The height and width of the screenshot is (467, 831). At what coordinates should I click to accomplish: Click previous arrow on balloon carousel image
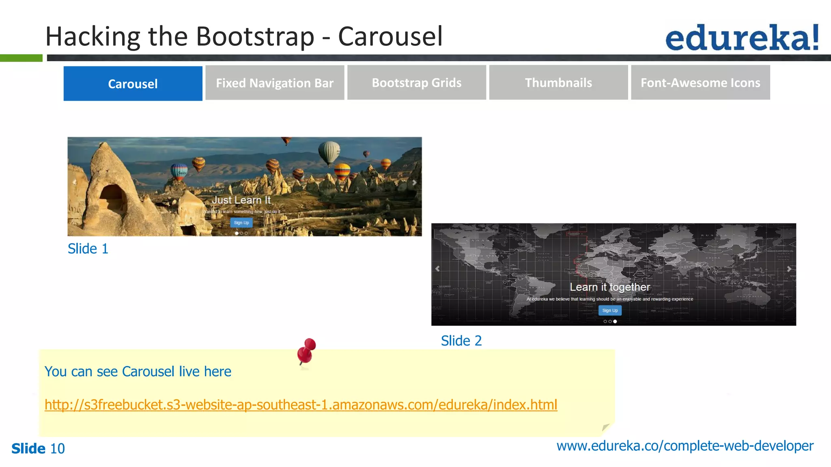pos(74,183)
